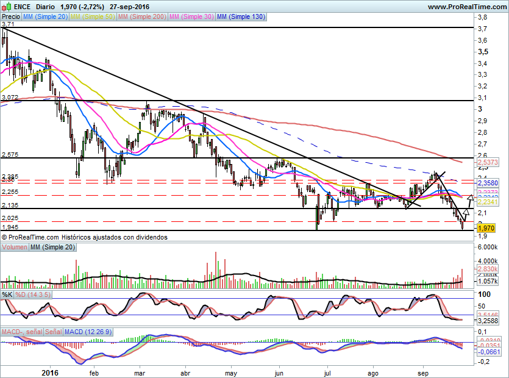The height and width of the screenshot is (378, 509).
Task: Toggle the MM (Simple 20) price indicator label
Action: coord(46,17)
